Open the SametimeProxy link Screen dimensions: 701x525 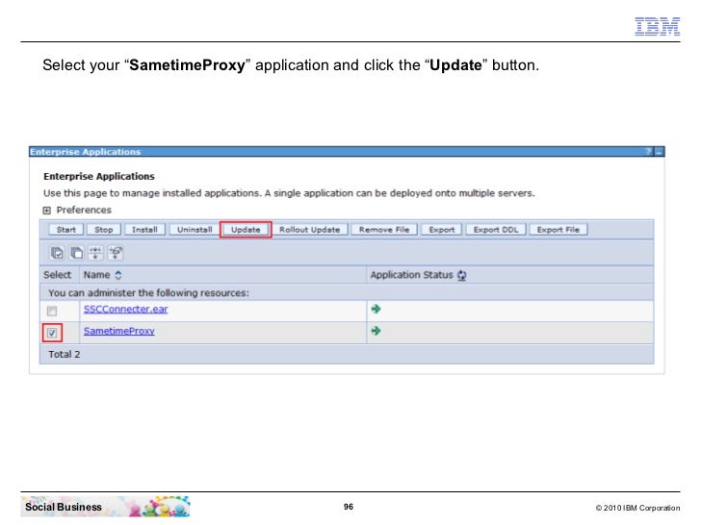click(x=119, y=331)
